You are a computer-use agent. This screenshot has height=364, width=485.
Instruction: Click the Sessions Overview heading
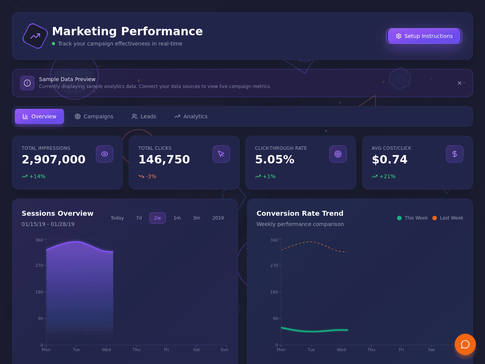click(x=58, y=213)
